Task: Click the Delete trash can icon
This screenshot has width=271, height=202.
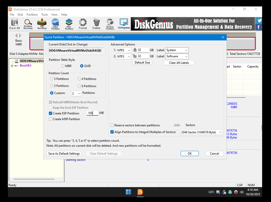Action: coord(96,24)
